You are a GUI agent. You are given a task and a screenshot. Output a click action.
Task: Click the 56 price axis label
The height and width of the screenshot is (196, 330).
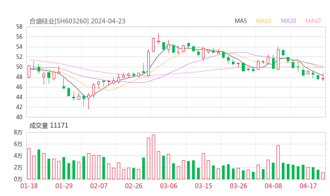[x=19, y=37]
